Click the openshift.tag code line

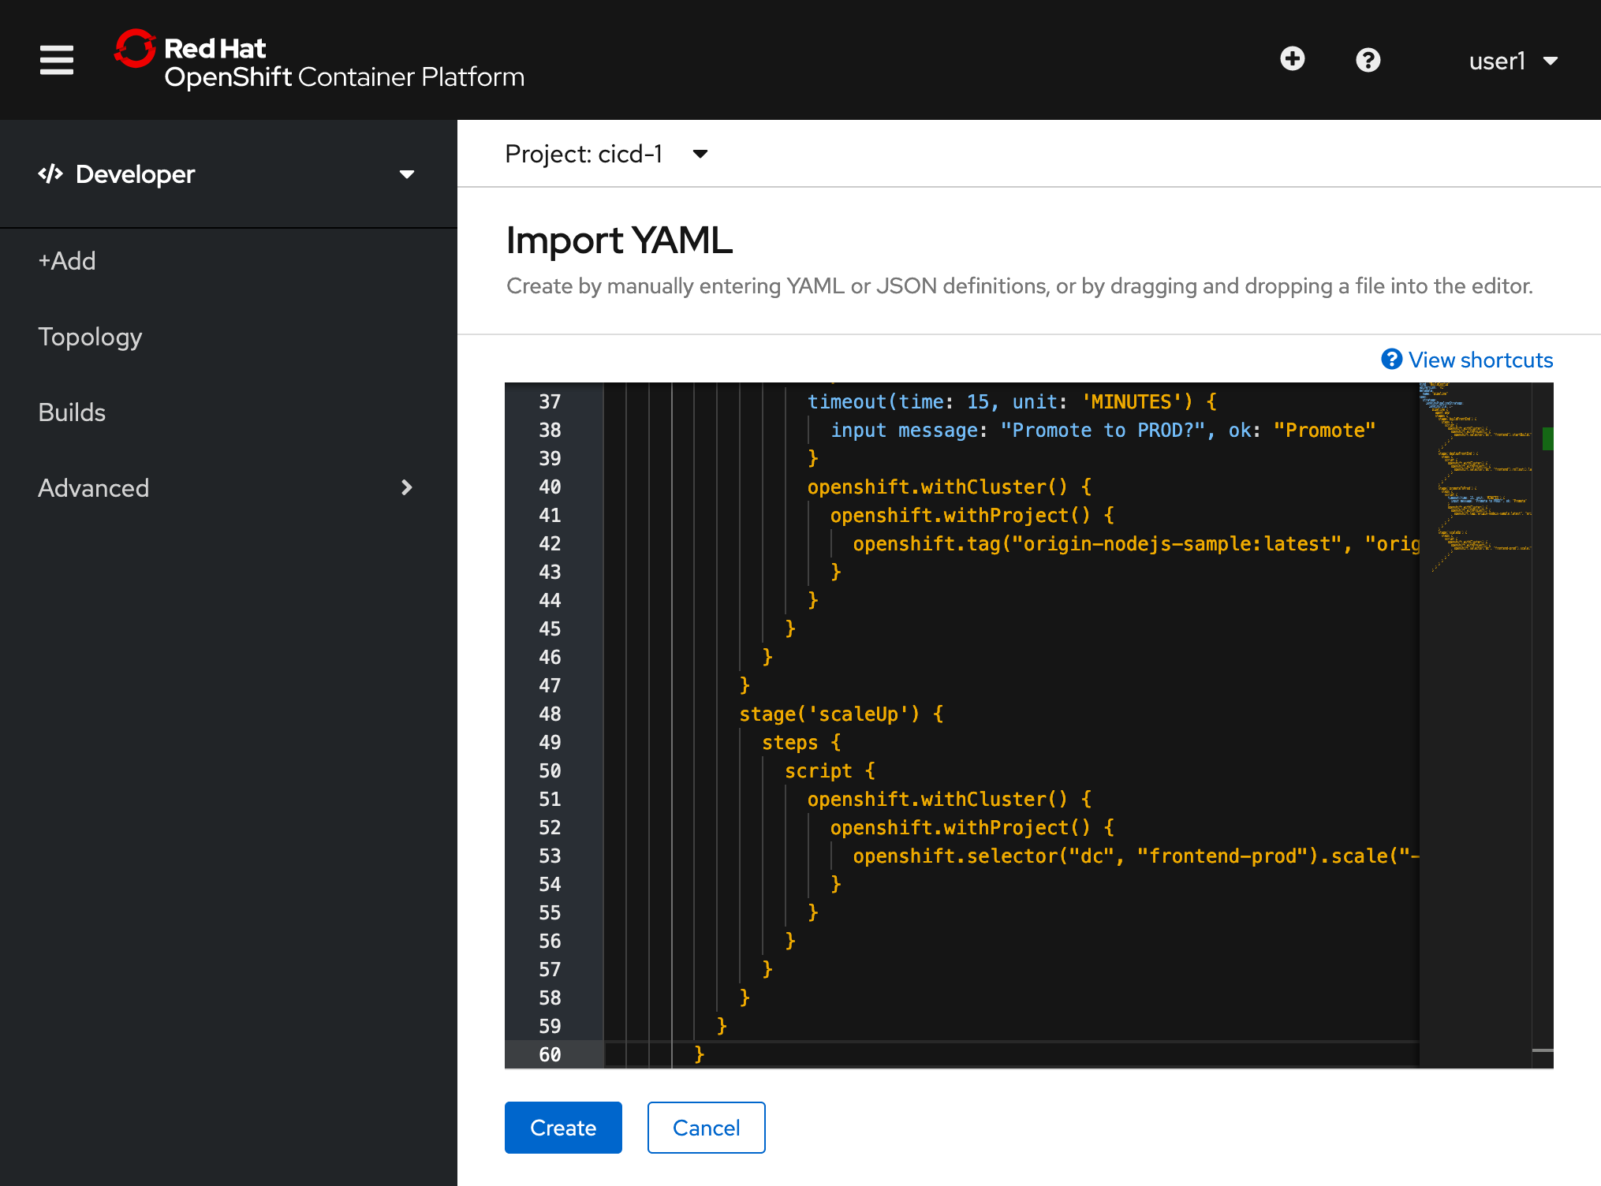pyautogui.click(x=1136, y=543)
